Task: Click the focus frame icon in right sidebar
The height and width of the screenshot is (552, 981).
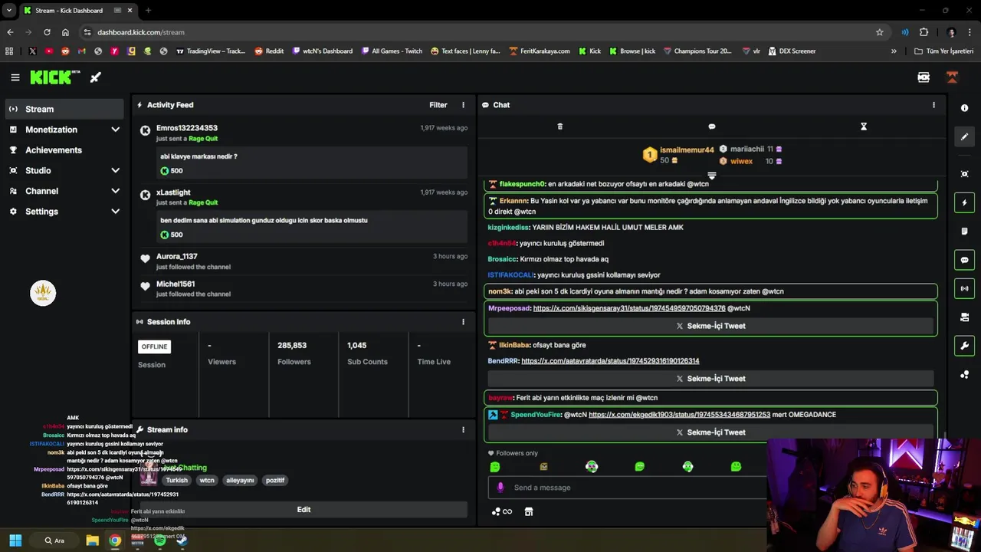Action: pos(964,174)
